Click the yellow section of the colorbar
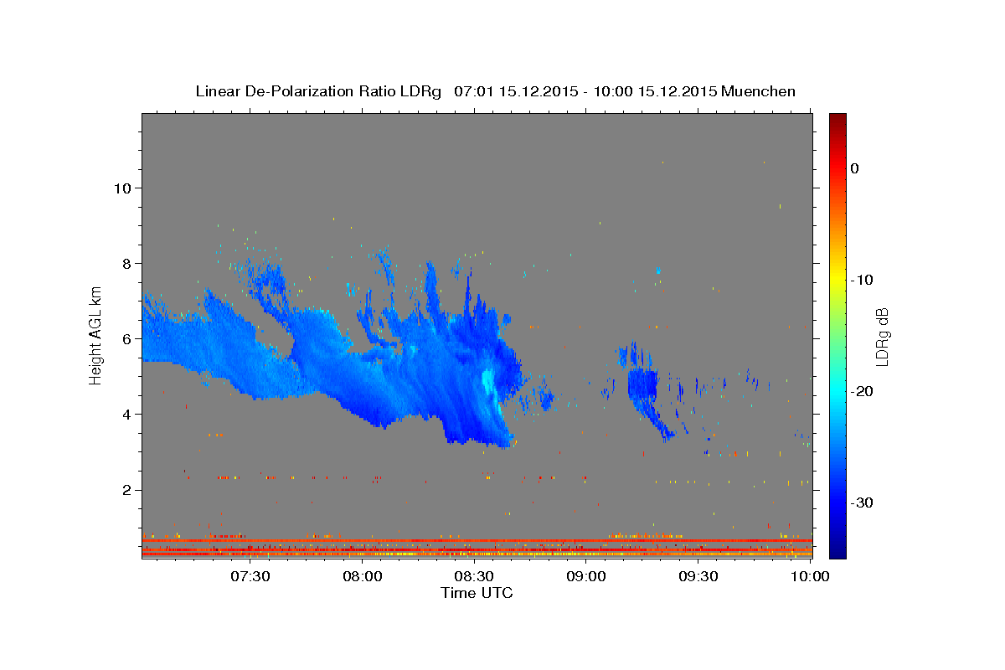 tap(837, 280)
